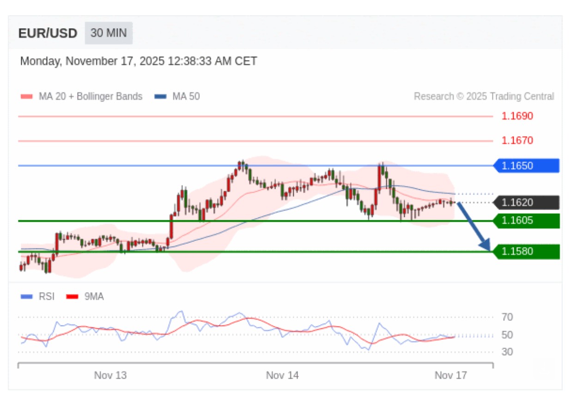Click the black 1.1620 current price tag
Image resolution: width=571 pixels, height=398 pixels.
[526, 202]
